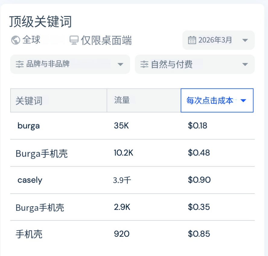This screenshot has width=268, height=256.
Task: Expand the 自然与付费 filter dropdown
Action: click(195, 64)
